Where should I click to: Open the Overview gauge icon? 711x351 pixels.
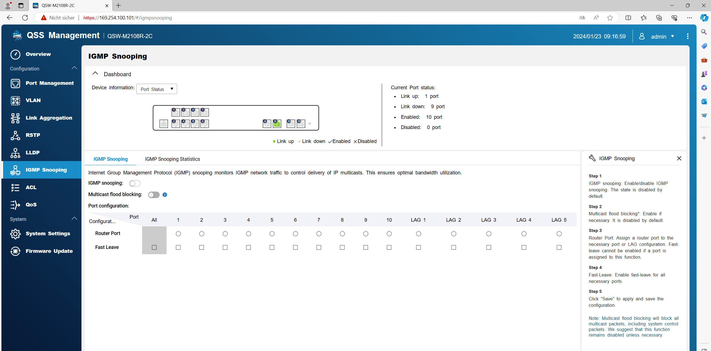(15, 54)
